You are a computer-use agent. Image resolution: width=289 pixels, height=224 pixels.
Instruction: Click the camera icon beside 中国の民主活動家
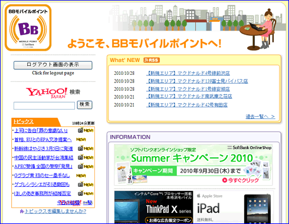[80, 157]
